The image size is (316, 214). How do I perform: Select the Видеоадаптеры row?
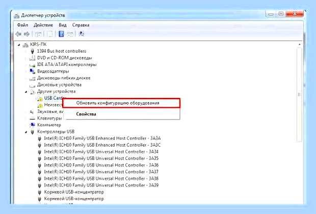click(x=53, y=72)
